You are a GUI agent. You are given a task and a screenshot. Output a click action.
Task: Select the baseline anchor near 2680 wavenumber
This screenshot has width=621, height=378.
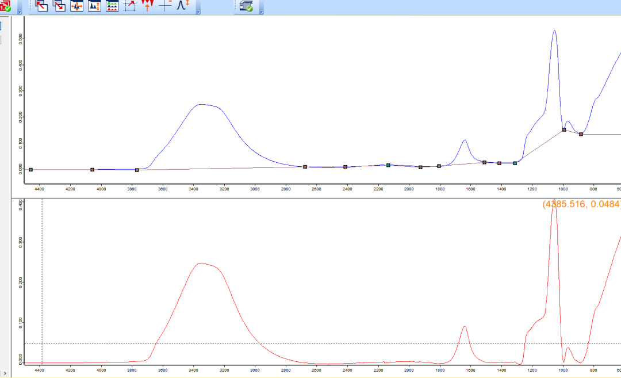pos(305,167)
